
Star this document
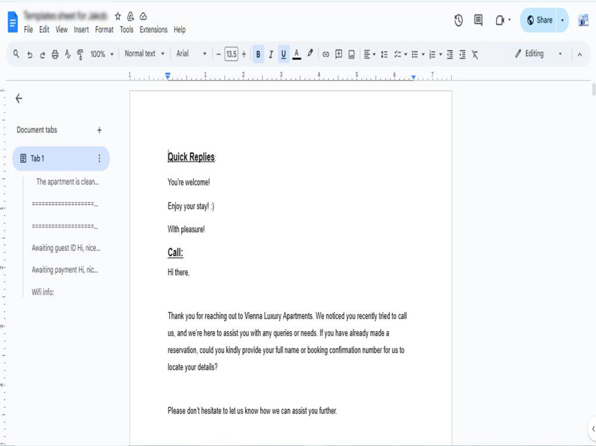tap(118, 16)
